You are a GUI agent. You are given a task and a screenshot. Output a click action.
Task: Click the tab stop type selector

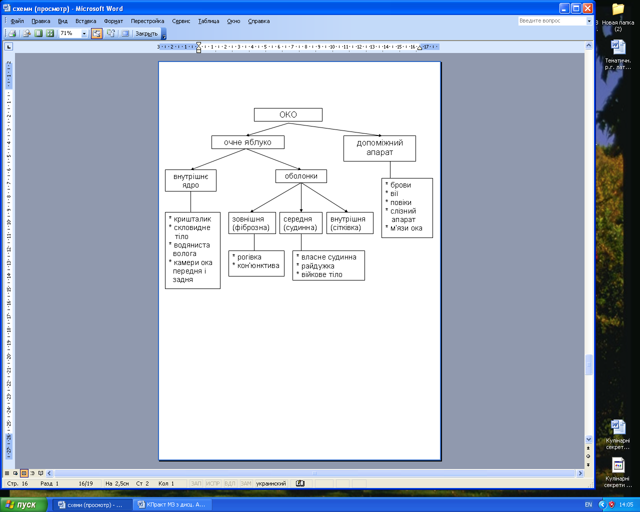[x=8, y=46]
